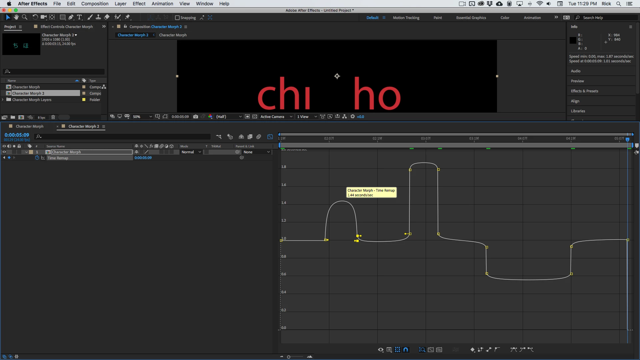Enable the Snapping checkbox

pyautogui.click(x=177, y=18)
